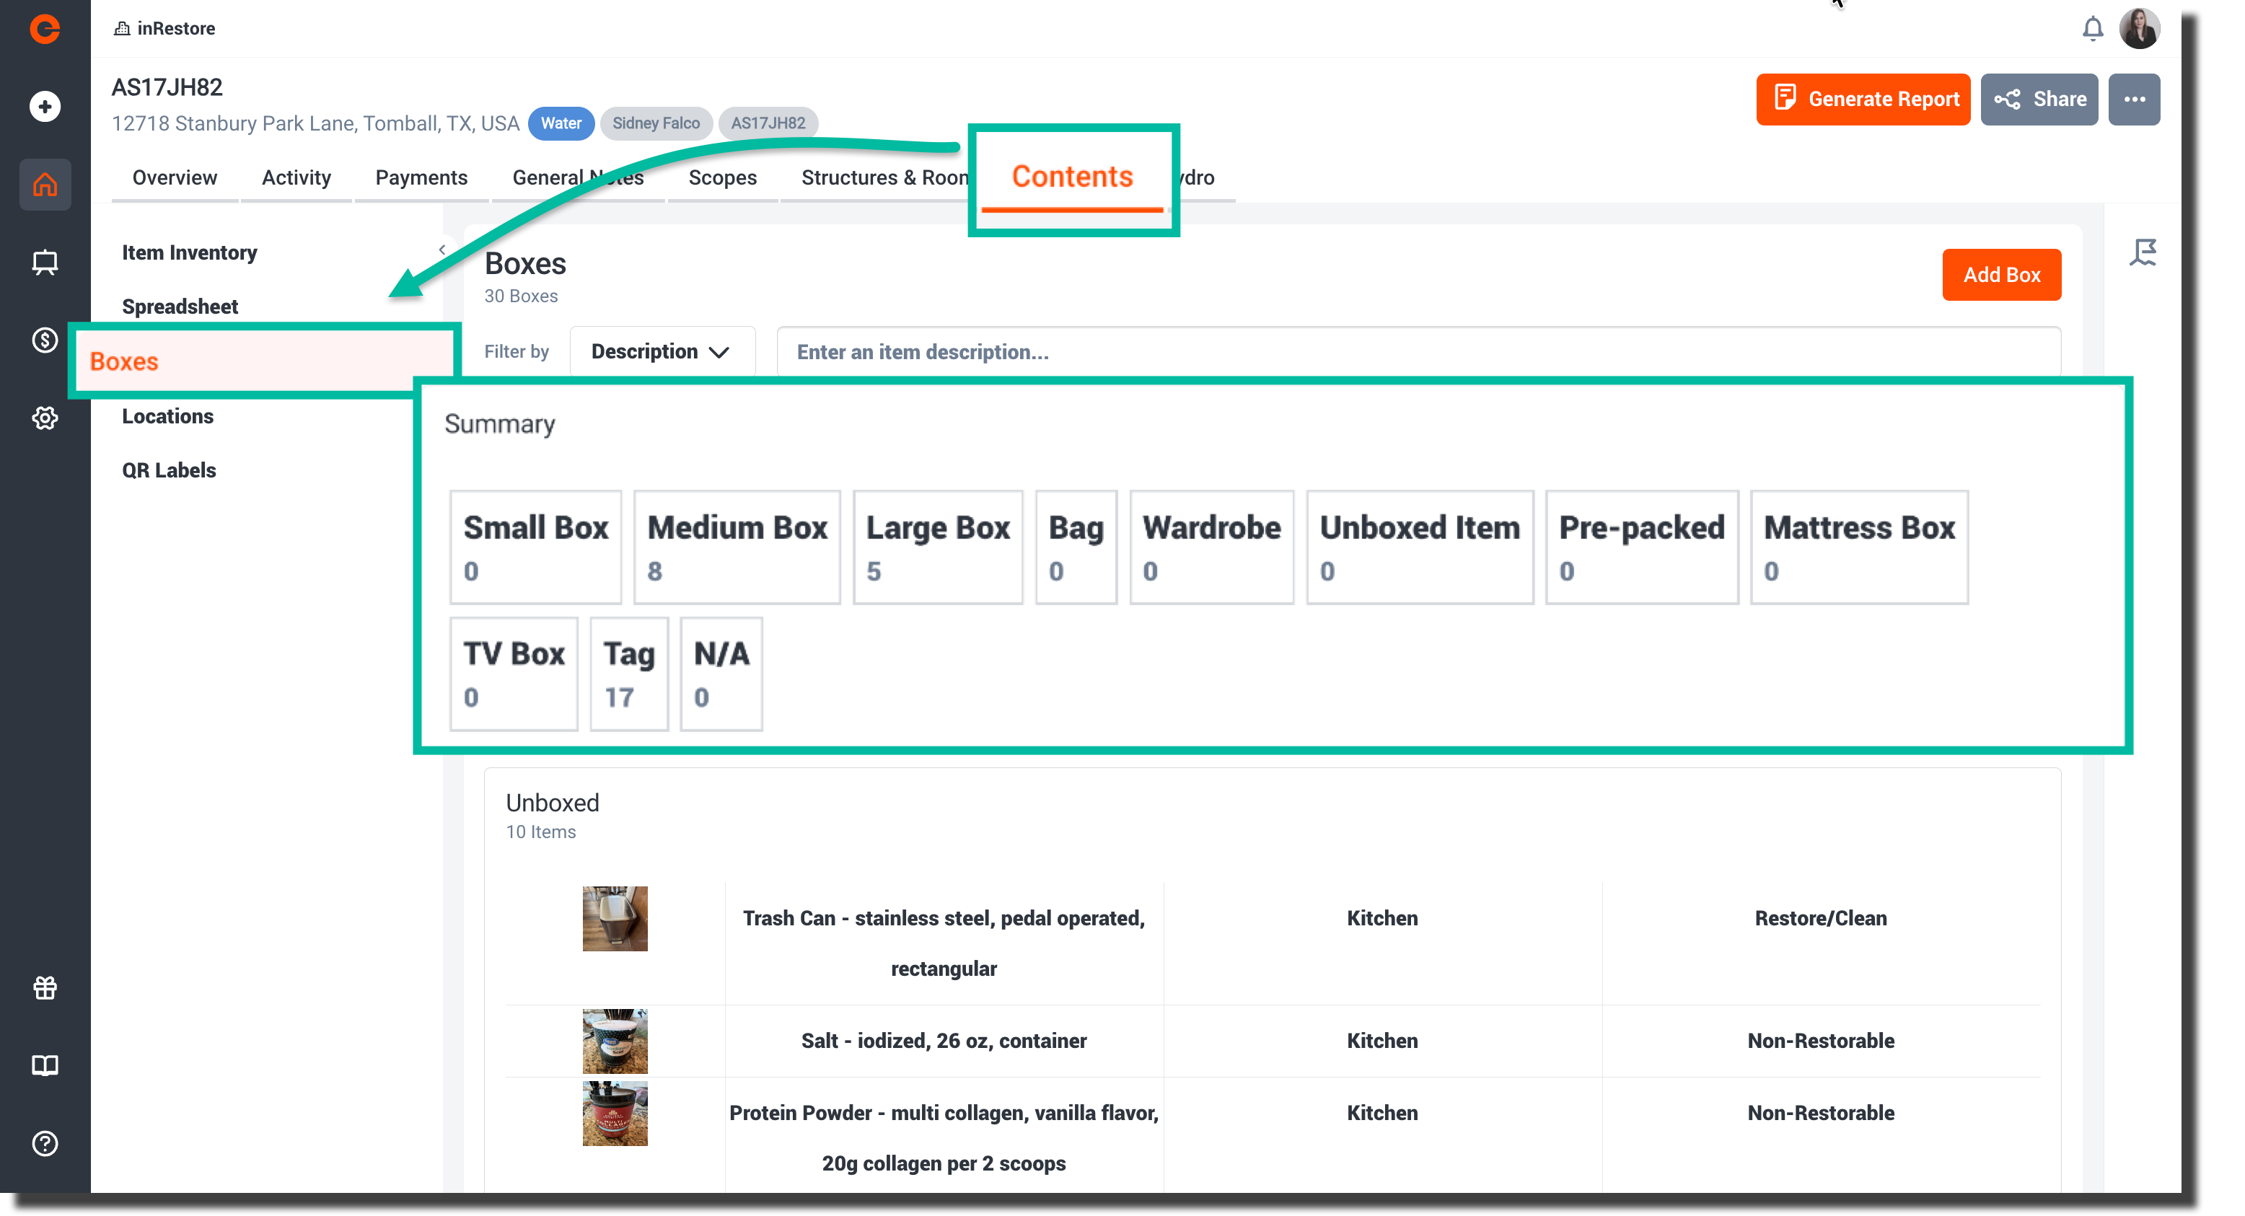Click the Share button

(x=2039, y=100)
